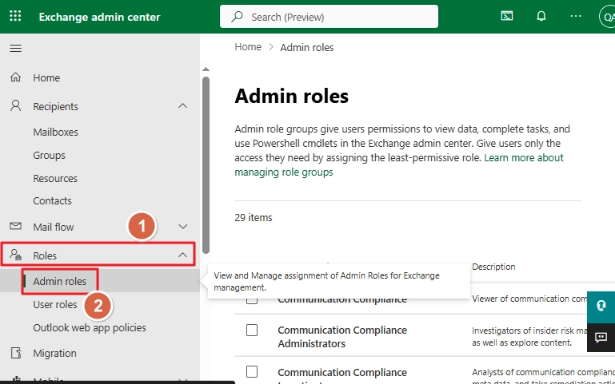
Task: Open the header ellipsis more options
Action: click(x=575, y=16)
